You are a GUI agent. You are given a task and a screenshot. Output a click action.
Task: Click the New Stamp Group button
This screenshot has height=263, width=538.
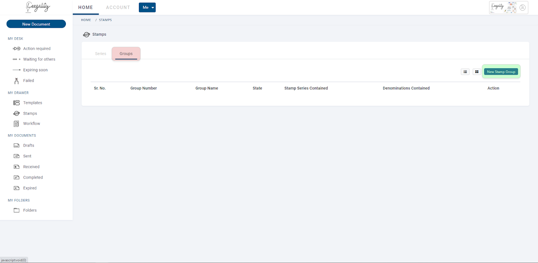(501, 72)
